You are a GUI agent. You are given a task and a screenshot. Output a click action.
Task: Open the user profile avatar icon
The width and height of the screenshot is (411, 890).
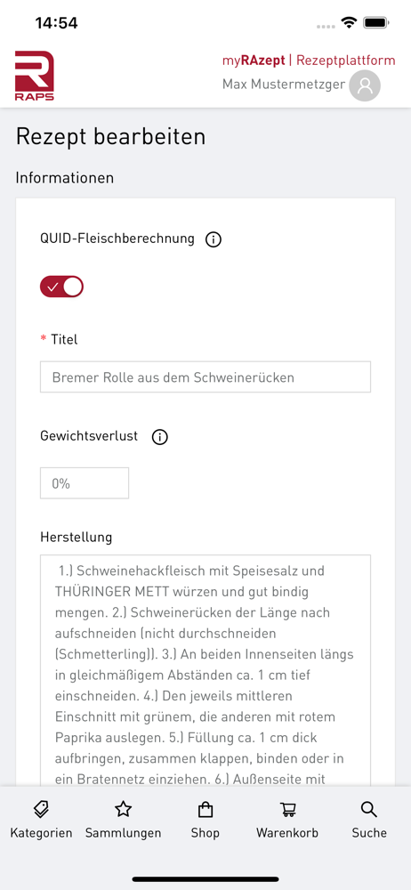(365, 85)
